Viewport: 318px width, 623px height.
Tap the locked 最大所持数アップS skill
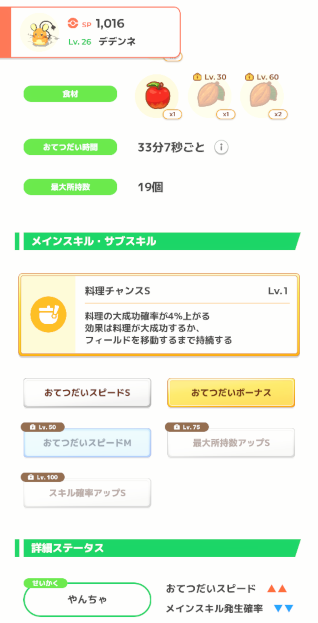tap(231, 443)
